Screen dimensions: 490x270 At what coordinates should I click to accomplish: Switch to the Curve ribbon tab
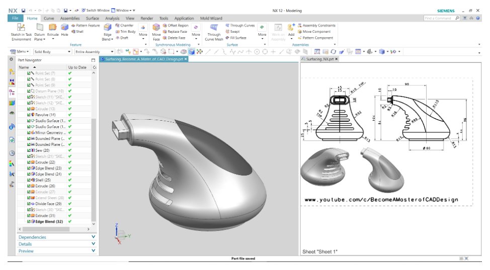(49, 18)
